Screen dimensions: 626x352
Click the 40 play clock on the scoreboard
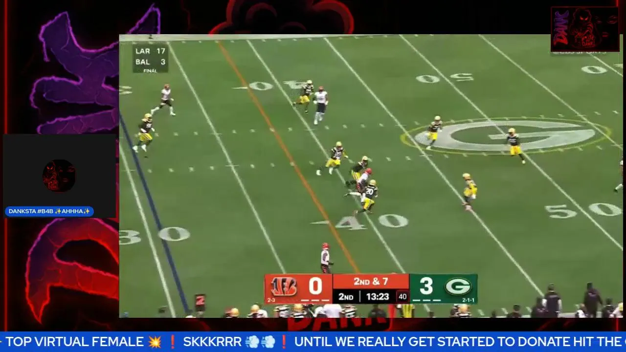[x=402, y=297]
